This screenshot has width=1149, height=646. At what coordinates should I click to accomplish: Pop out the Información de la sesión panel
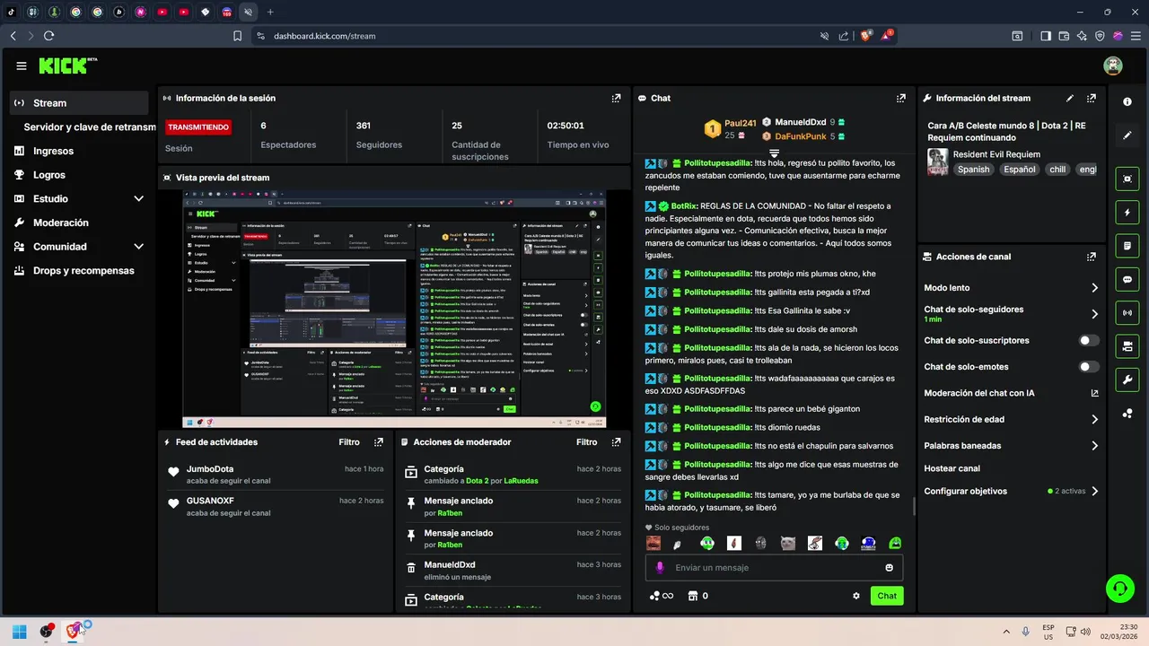[616, 98]
